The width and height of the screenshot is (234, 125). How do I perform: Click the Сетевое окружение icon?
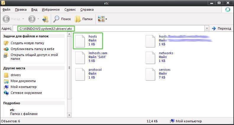pos(6,93)
